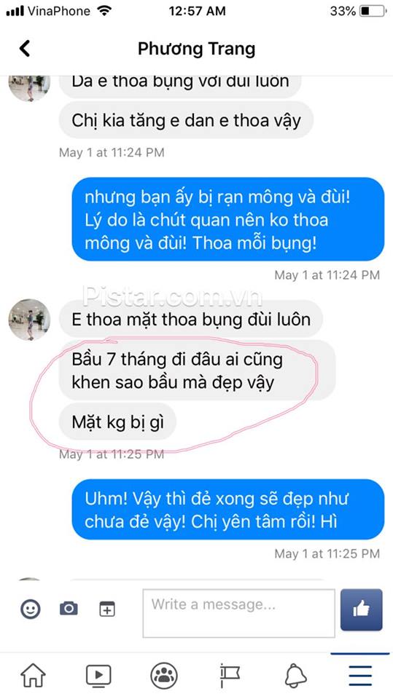Viewport: 393px width, 699px height.
Task: Open the Notifications bell tab
Action: pyautogui.click(x=295, y=676)
